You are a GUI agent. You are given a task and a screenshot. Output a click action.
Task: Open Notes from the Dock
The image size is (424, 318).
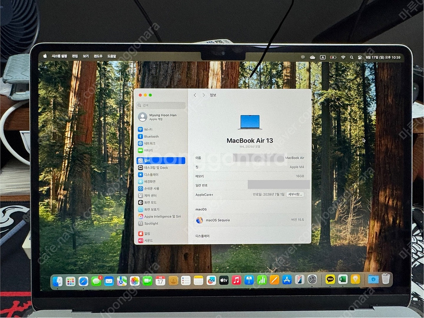(x=199, y=281)
